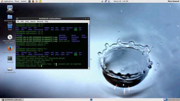The width and height of the screenshot is (180, 101).
Task: Click the terminal title bar text 822958195-u1@localhost:/
Action: pos(50,19)
